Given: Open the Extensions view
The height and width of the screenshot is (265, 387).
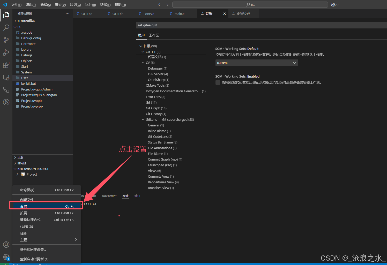Looking at the screenshot, I should [x=6, y=65].
